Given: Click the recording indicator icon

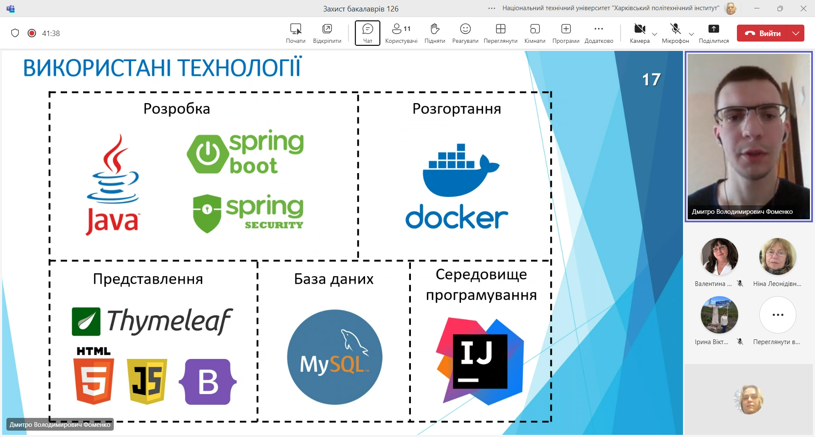Looking at the screenshot, I should (x=32, y=33).
